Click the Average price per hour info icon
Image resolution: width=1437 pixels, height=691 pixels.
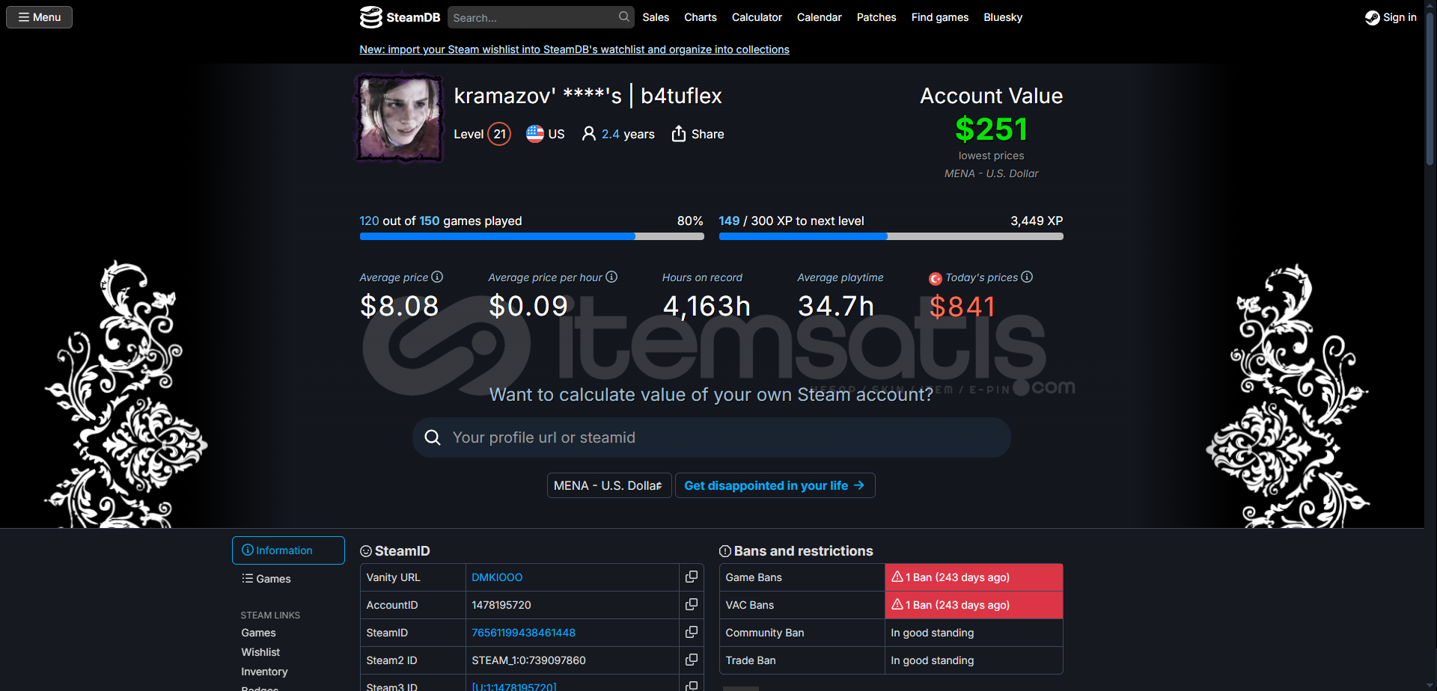click(611, 277)
